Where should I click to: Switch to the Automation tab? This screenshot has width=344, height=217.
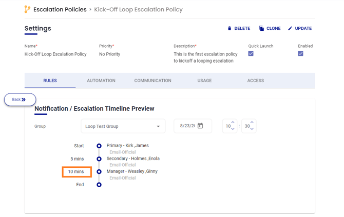[x=101, y=81]
